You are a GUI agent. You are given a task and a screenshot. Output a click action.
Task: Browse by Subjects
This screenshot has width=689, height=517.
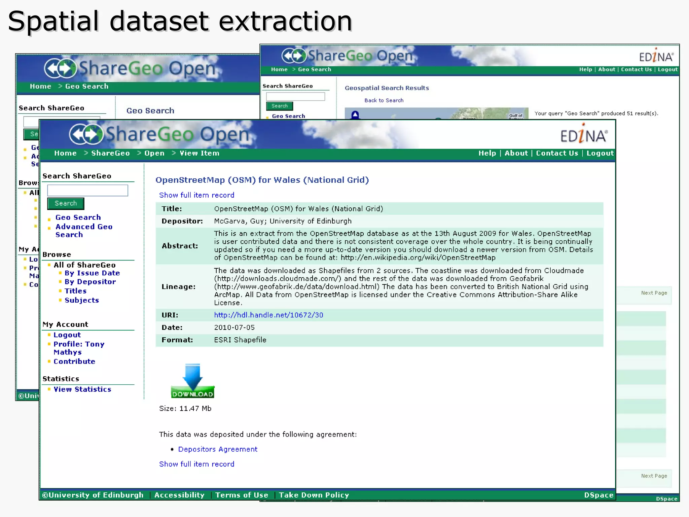point(82,300)
